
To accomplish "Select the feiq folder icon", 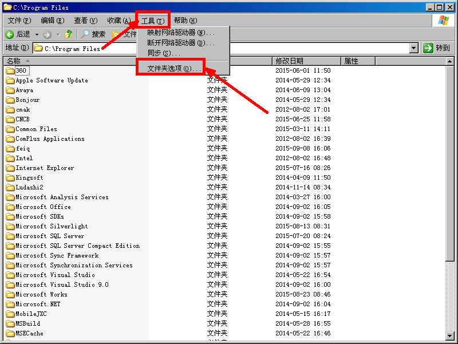I will [x=10, y=149].
